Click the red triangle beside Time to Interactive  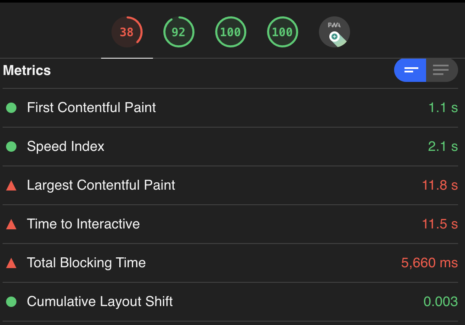coord(11,224)
